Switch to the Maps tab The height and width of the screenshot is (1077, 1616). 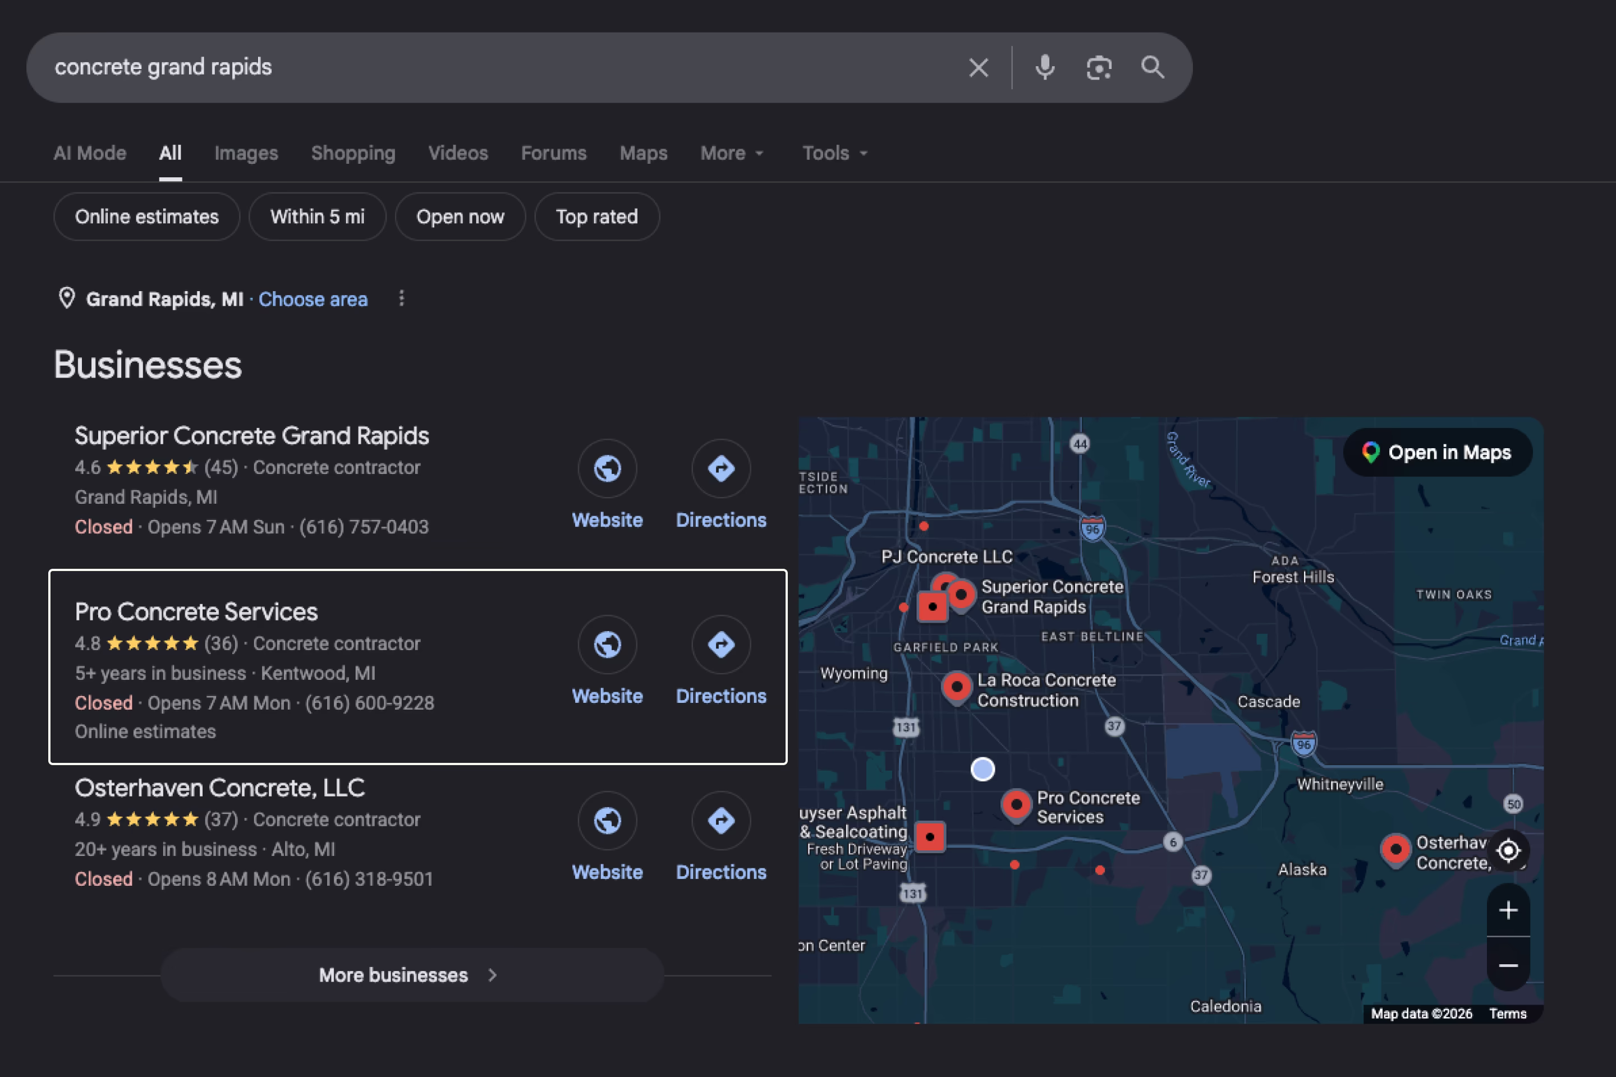tap(643, 153)
